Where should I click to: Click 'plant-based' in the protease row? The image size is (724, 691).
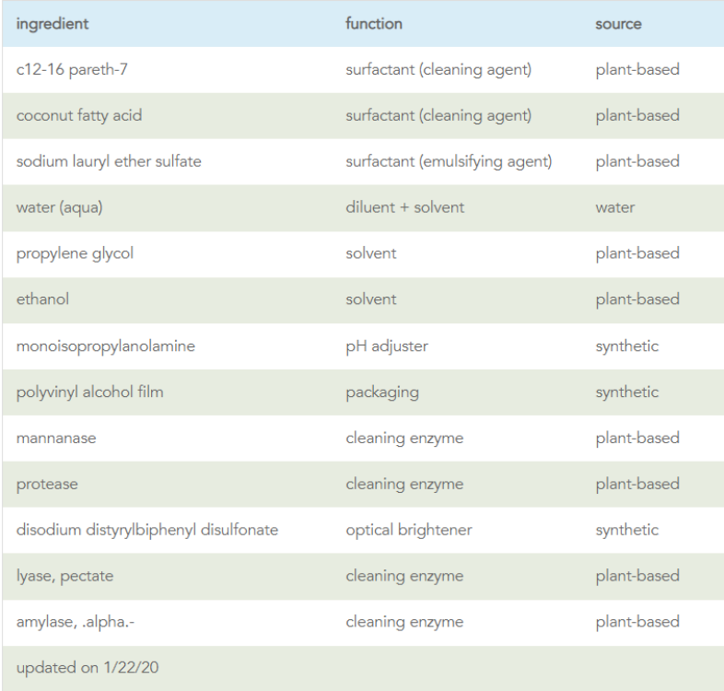coord(637,485)
